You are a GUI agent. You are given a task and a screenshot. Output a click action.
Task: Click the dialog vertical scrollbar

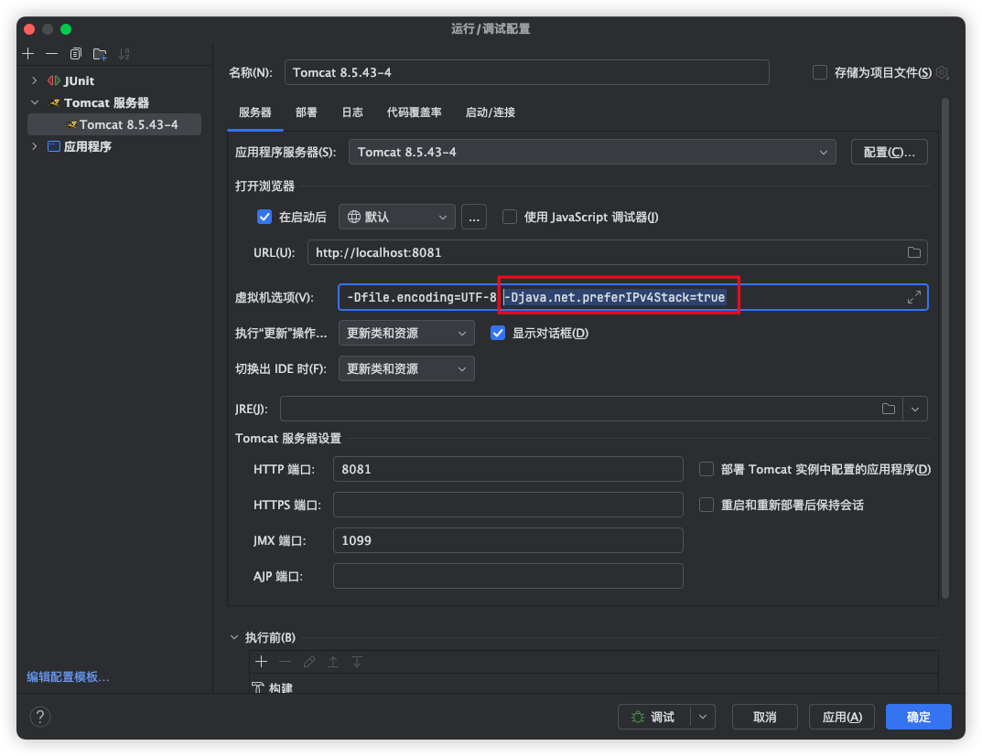945,347
